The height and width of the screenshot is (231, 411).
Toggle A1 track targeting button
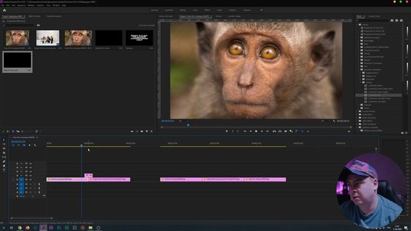[21, 184]
